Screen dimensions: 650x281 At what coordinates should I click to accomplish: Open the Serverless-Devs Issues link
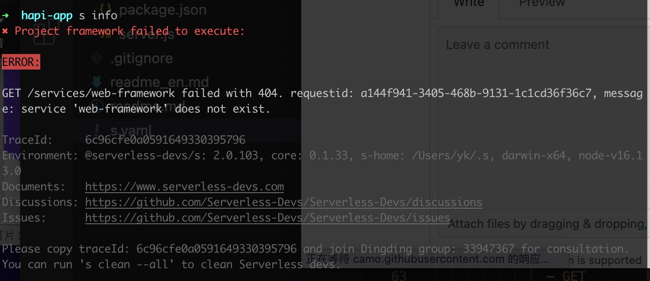[x=267, y=217]
